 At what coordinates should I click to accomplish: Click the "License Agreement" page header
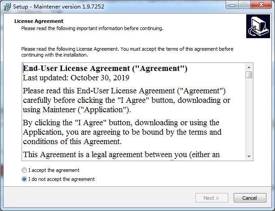(x=39, y=21)
